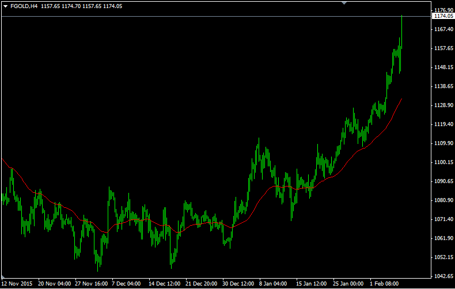The image size is (455, 289).
Task: Open the dropdown arrow beside FGOLD,H4
Action: pos(5,6)
